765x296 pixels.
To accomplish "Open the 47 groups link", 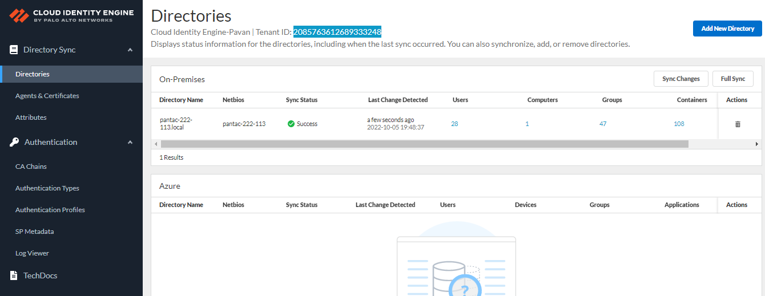I will click(x=603, y=124).
